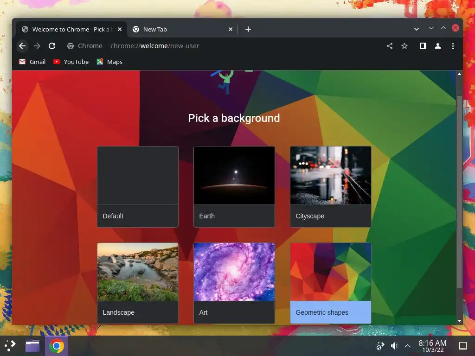Reload the welcome page
This screenshot has height=356, width=475.
52,46
